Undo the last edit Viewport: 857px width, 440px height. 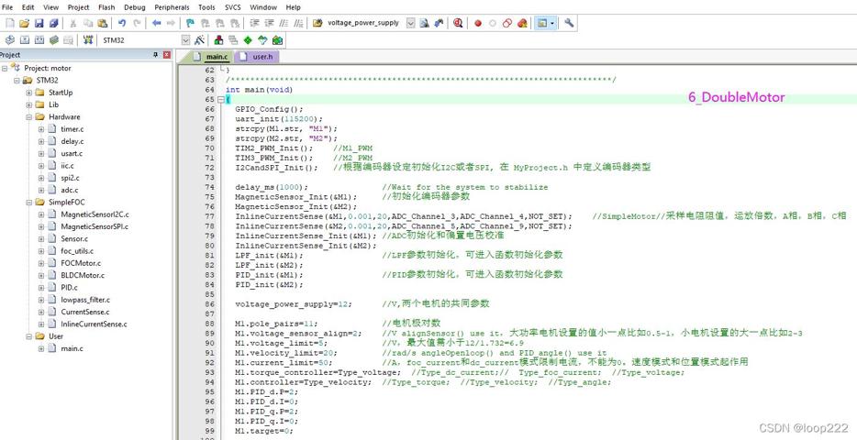tap(122, 24)
